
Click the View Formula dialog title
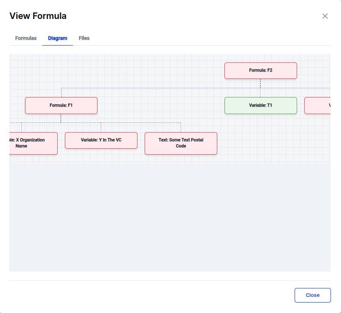pyautogui.click(x=38, y=16)
